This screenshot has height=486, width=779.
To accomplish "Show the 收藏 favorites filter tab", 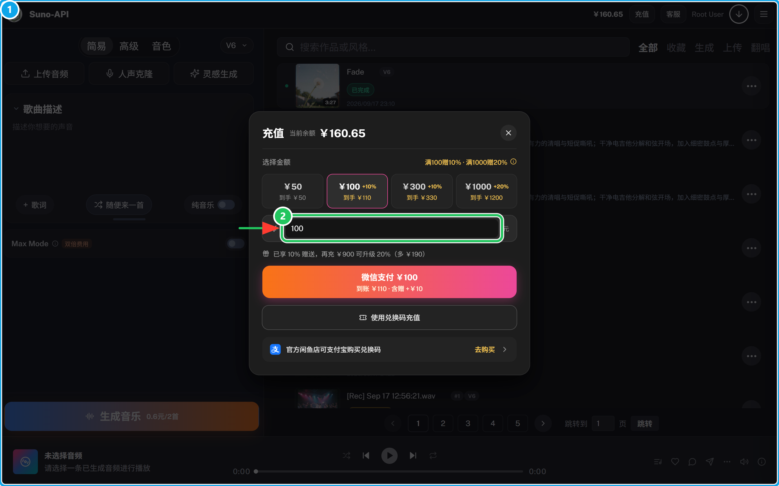I will point(676,48).
